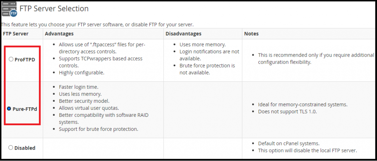377x161 pixels.
Task: Click the 'Highly configurable.' bullet text
Action: pos(81,73)
